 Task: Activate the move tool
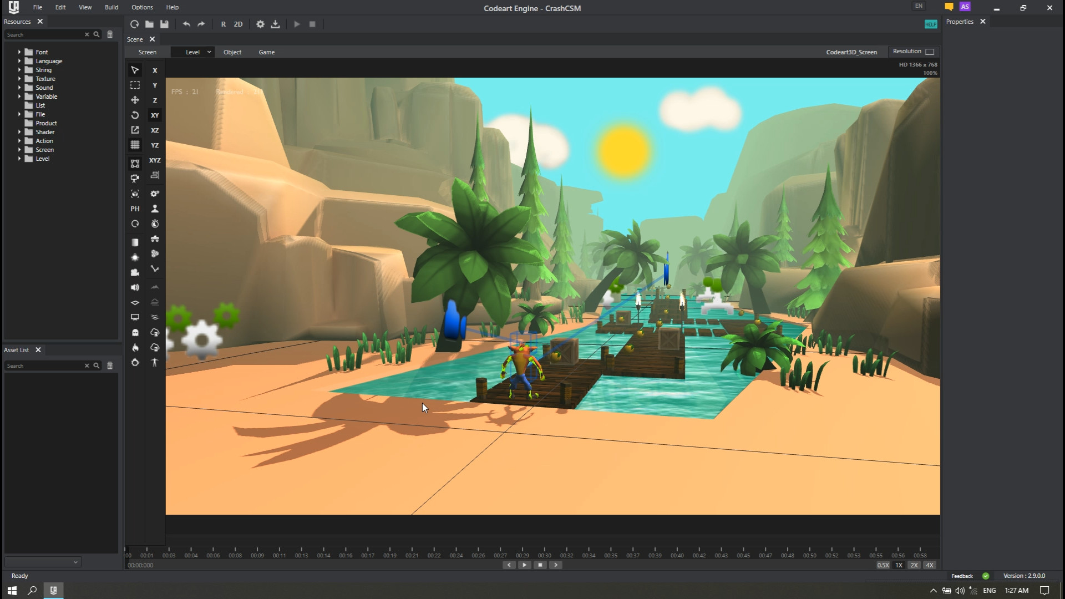click(135, 100)
